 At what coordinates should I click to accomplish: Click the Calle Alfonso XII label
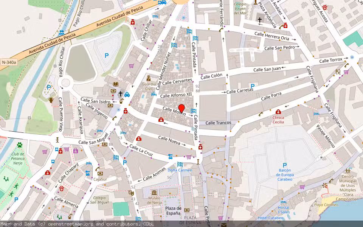[176, 95]
